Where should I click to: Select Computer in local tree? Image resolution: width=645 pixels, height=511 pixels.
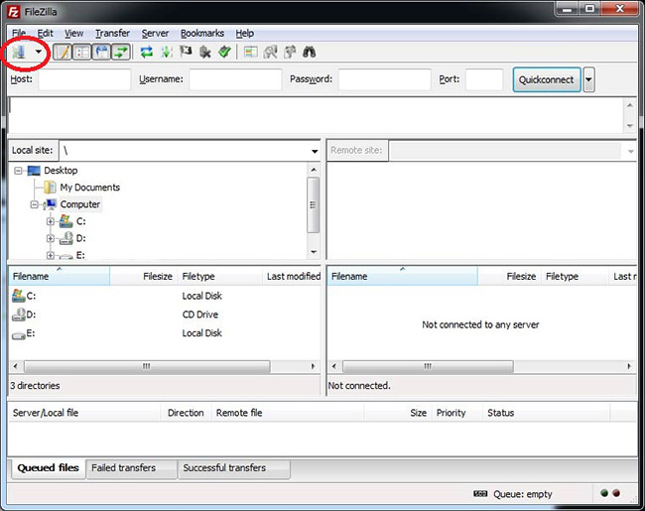(x=79, y=204)
